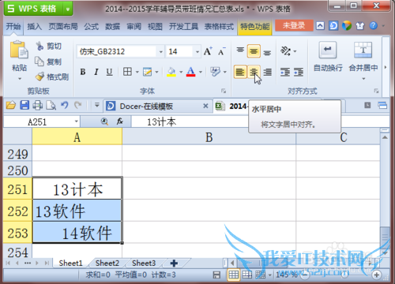Open file with the folder icon
Image resolution: width=395 pixels, height=284 pixels.
pyautogui.click(x=11, y=106)
